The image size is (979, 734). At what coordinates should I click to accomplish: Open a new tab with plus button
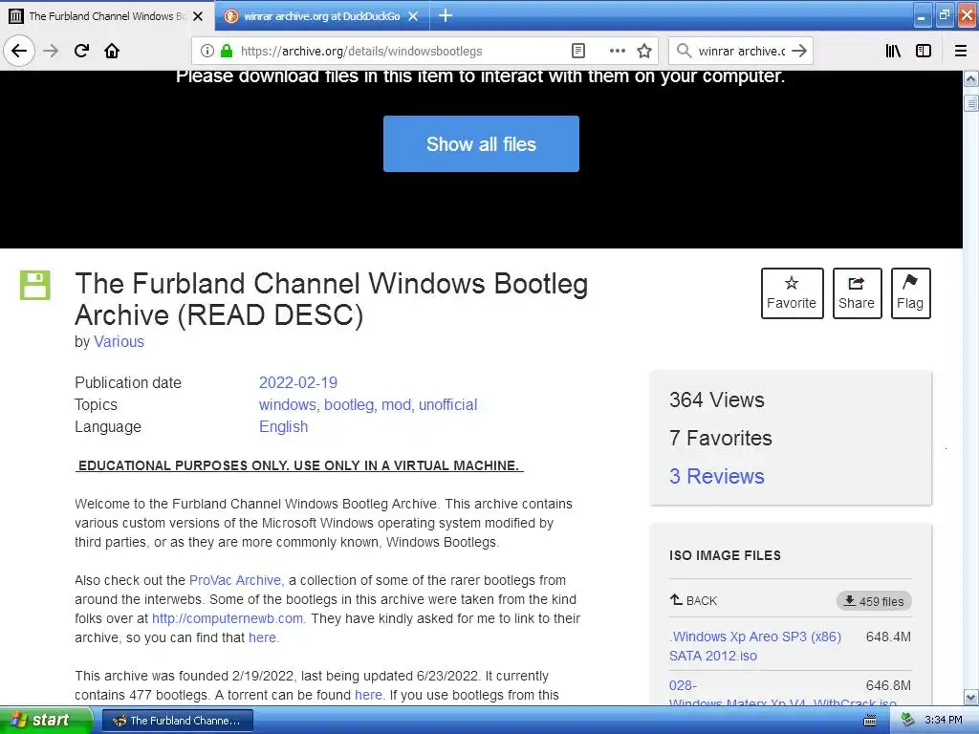[x=446, y=15]
